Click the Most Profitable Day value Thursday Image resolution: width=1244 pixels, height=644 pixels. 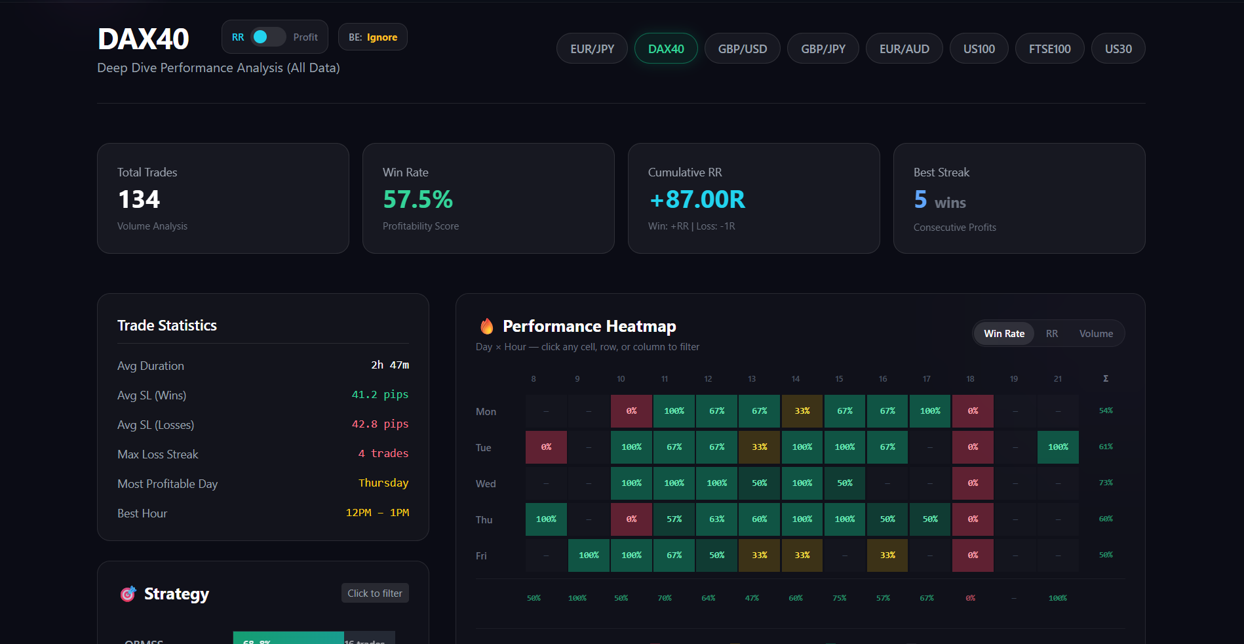(x=383, y=483)
